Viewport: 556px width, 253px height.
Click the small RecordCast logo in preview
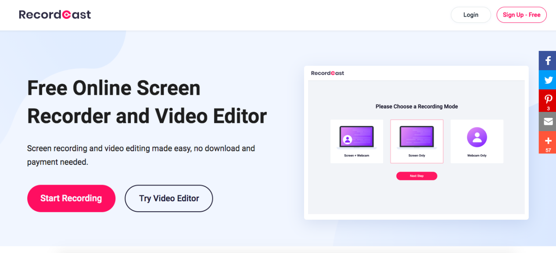pyautogui.click(x=327, y=73)
